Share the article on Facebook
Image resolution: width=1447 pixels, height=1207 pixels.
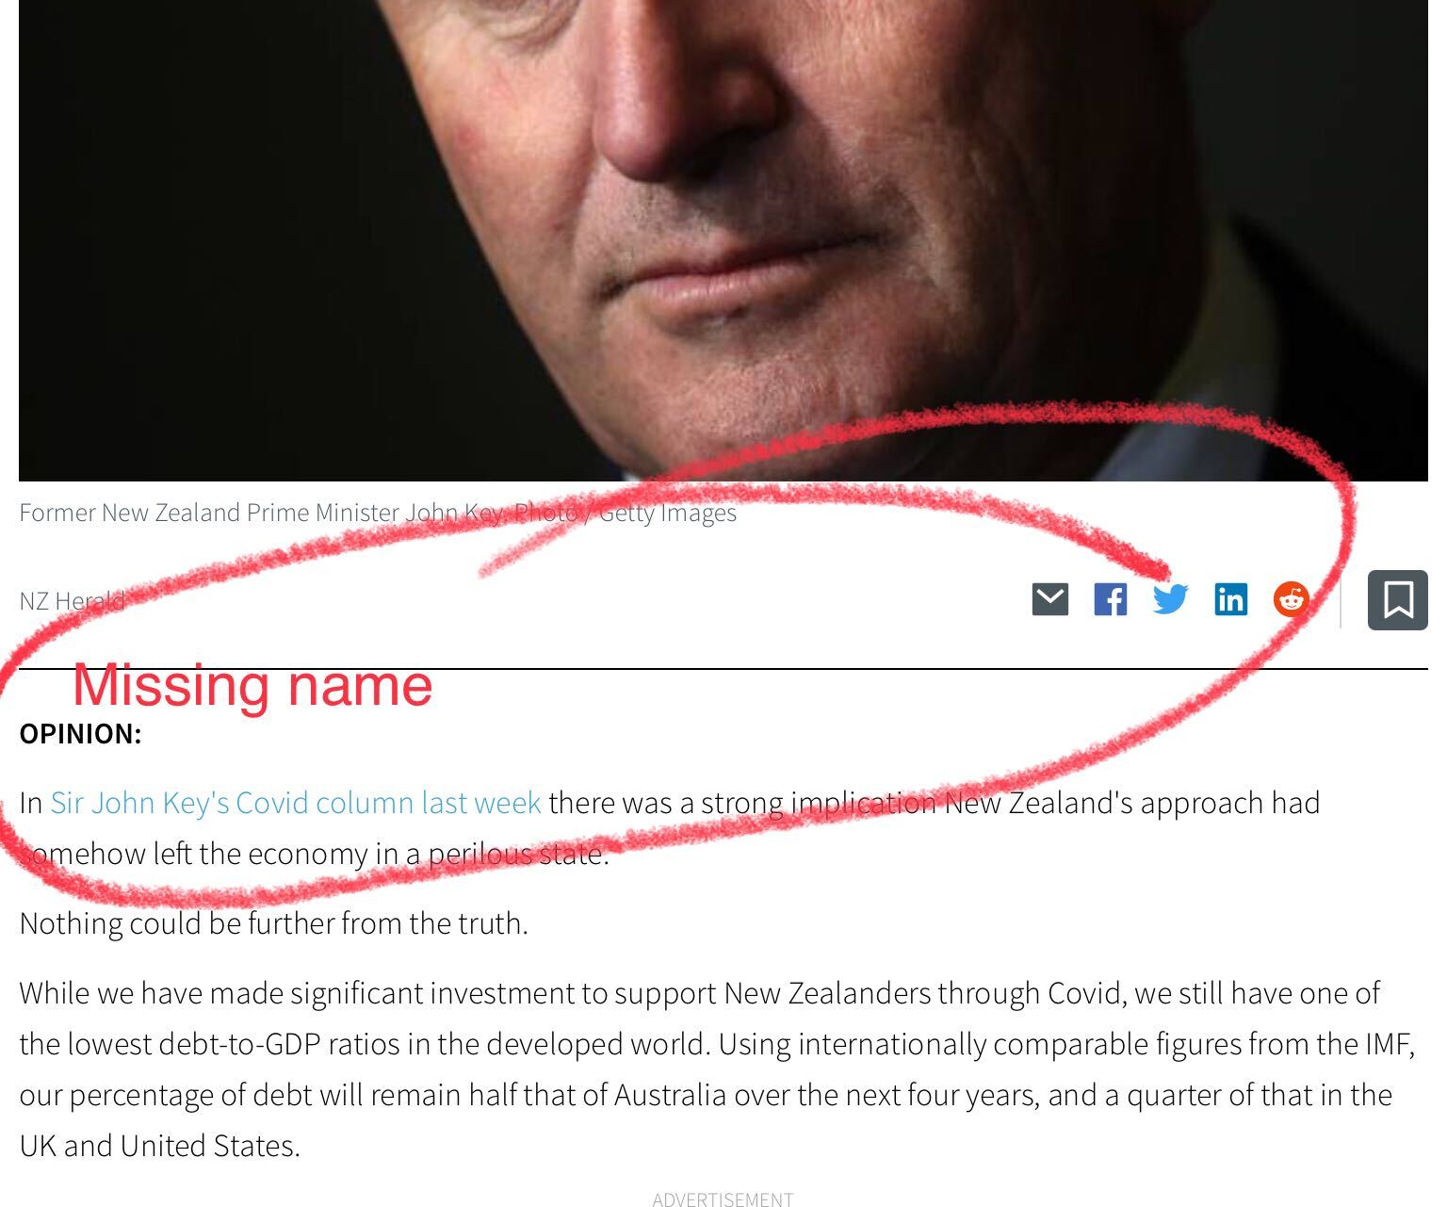1110,599
